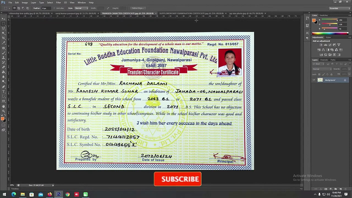This screenshot has width=352, height=198.
Task: Select the Dodge tool
Action: point(4,82)
